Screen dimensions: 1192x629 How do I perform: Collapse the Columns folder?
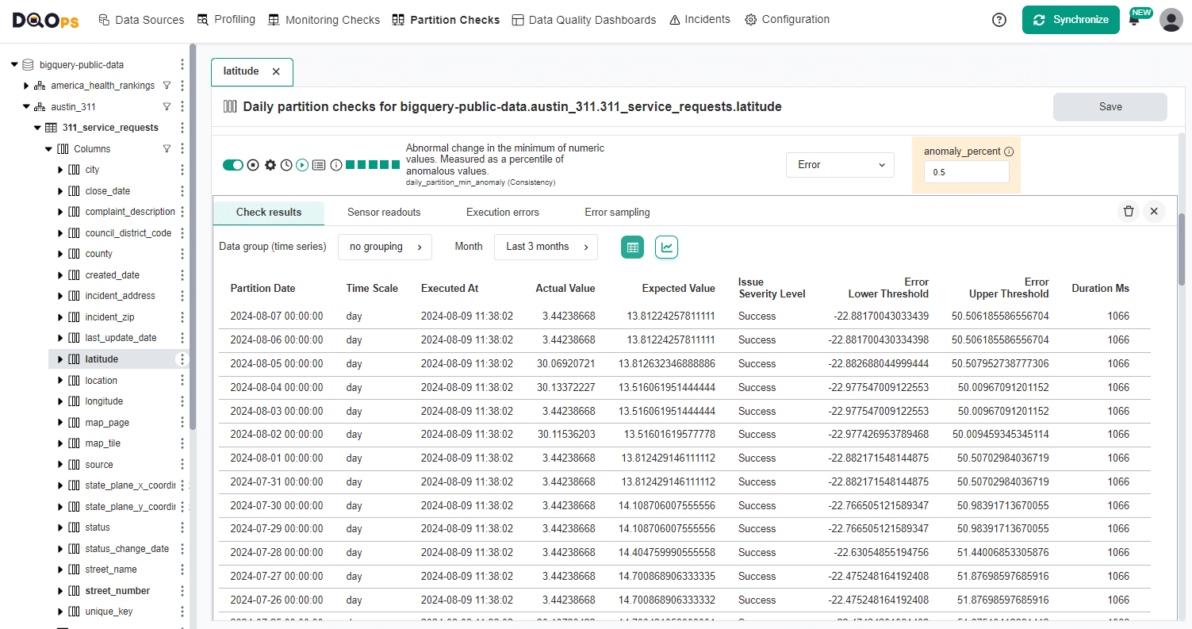[49, 148]
